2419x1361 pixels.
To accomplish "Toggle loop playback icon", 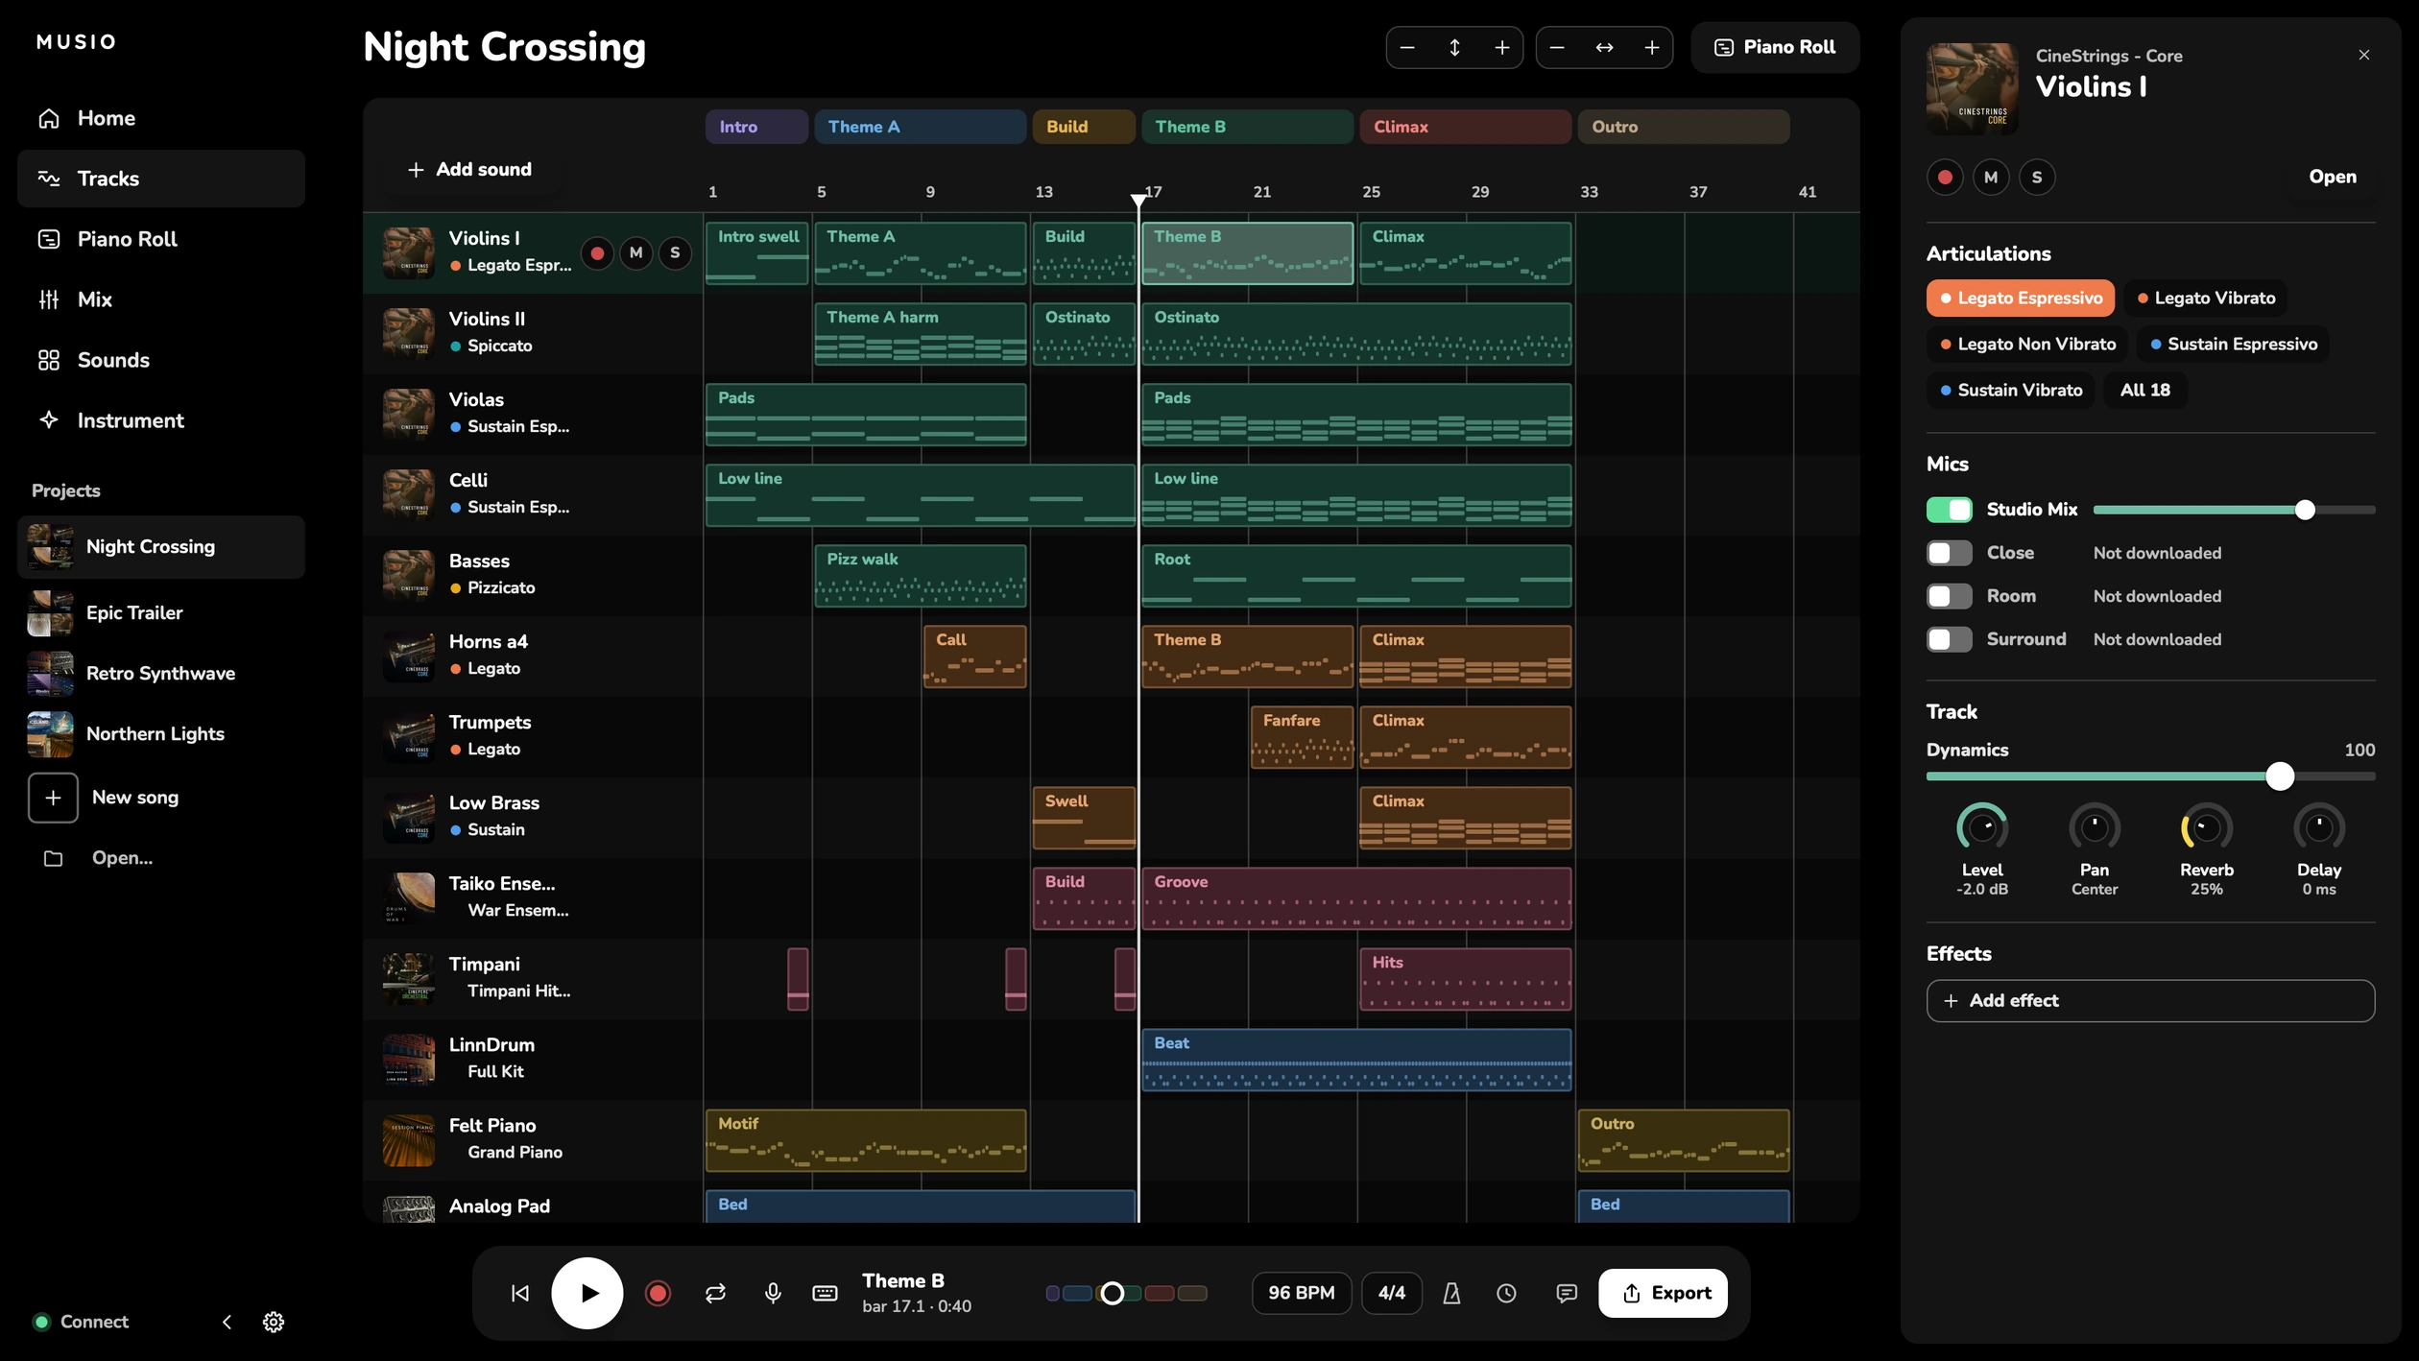I will pos(715,1293).
